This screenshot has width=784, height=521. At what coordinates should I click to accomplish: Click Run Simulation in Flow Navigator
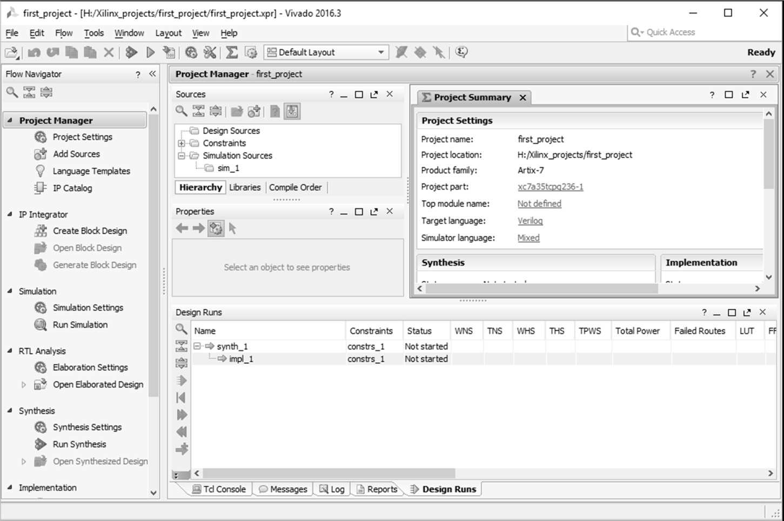(x=80, y=324)
